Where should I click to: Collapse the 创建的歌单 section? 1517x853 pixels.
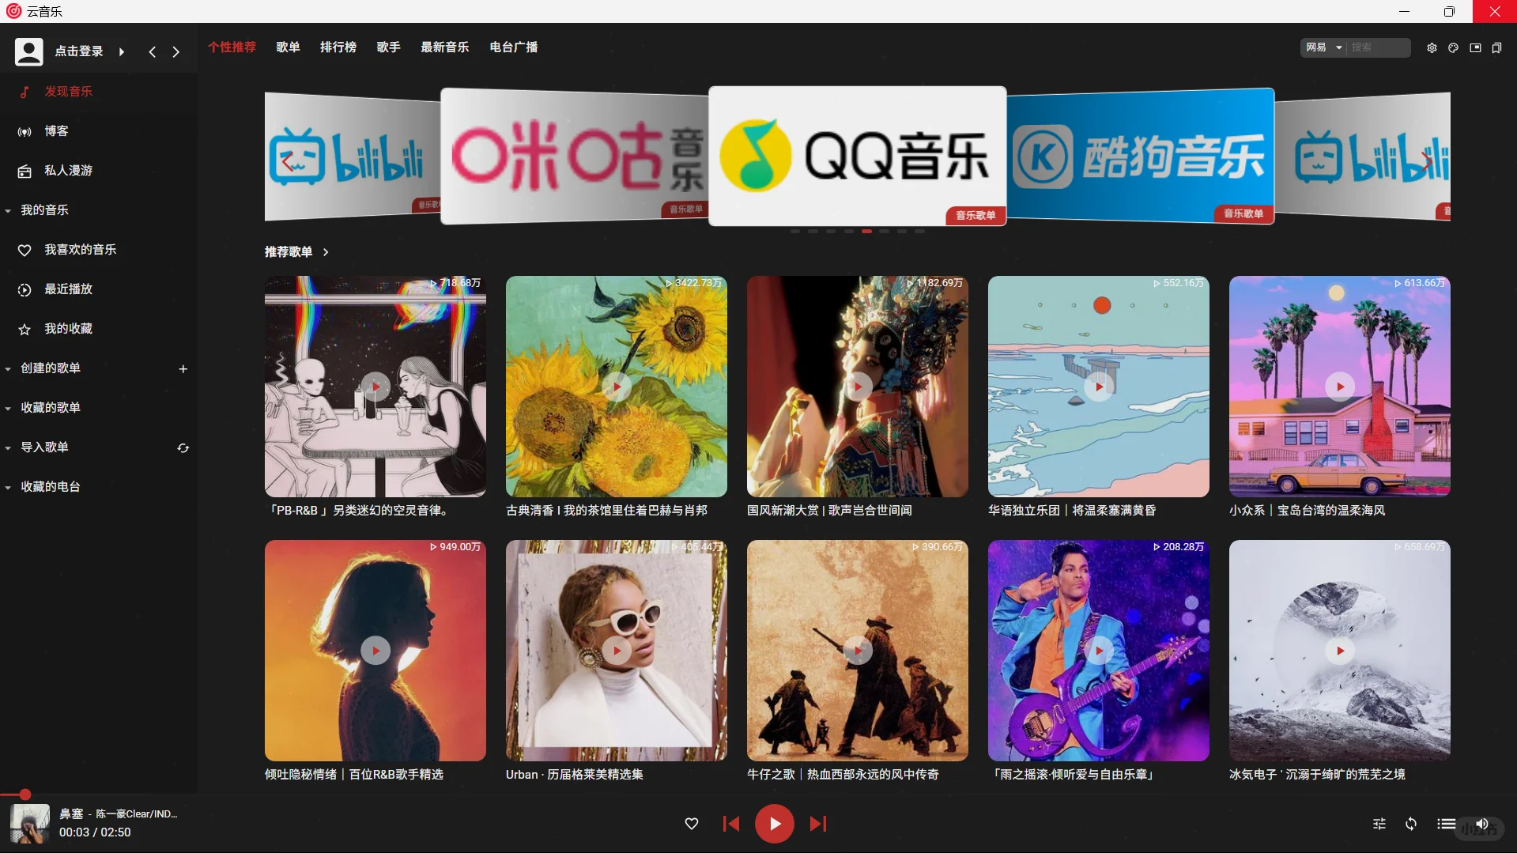8,369
